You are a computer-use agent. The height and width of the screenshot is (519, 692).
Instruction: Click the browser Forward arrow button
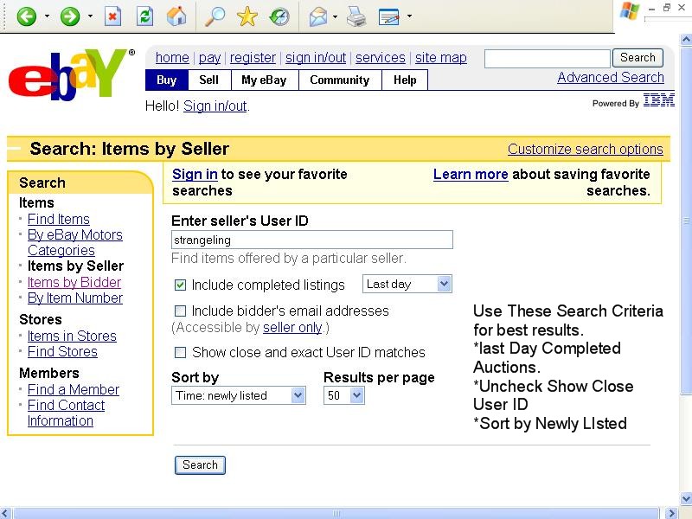point(70,16)
